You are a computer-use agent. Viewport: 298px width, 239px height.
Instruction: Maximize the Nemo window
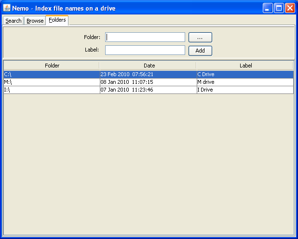point(279,8)
